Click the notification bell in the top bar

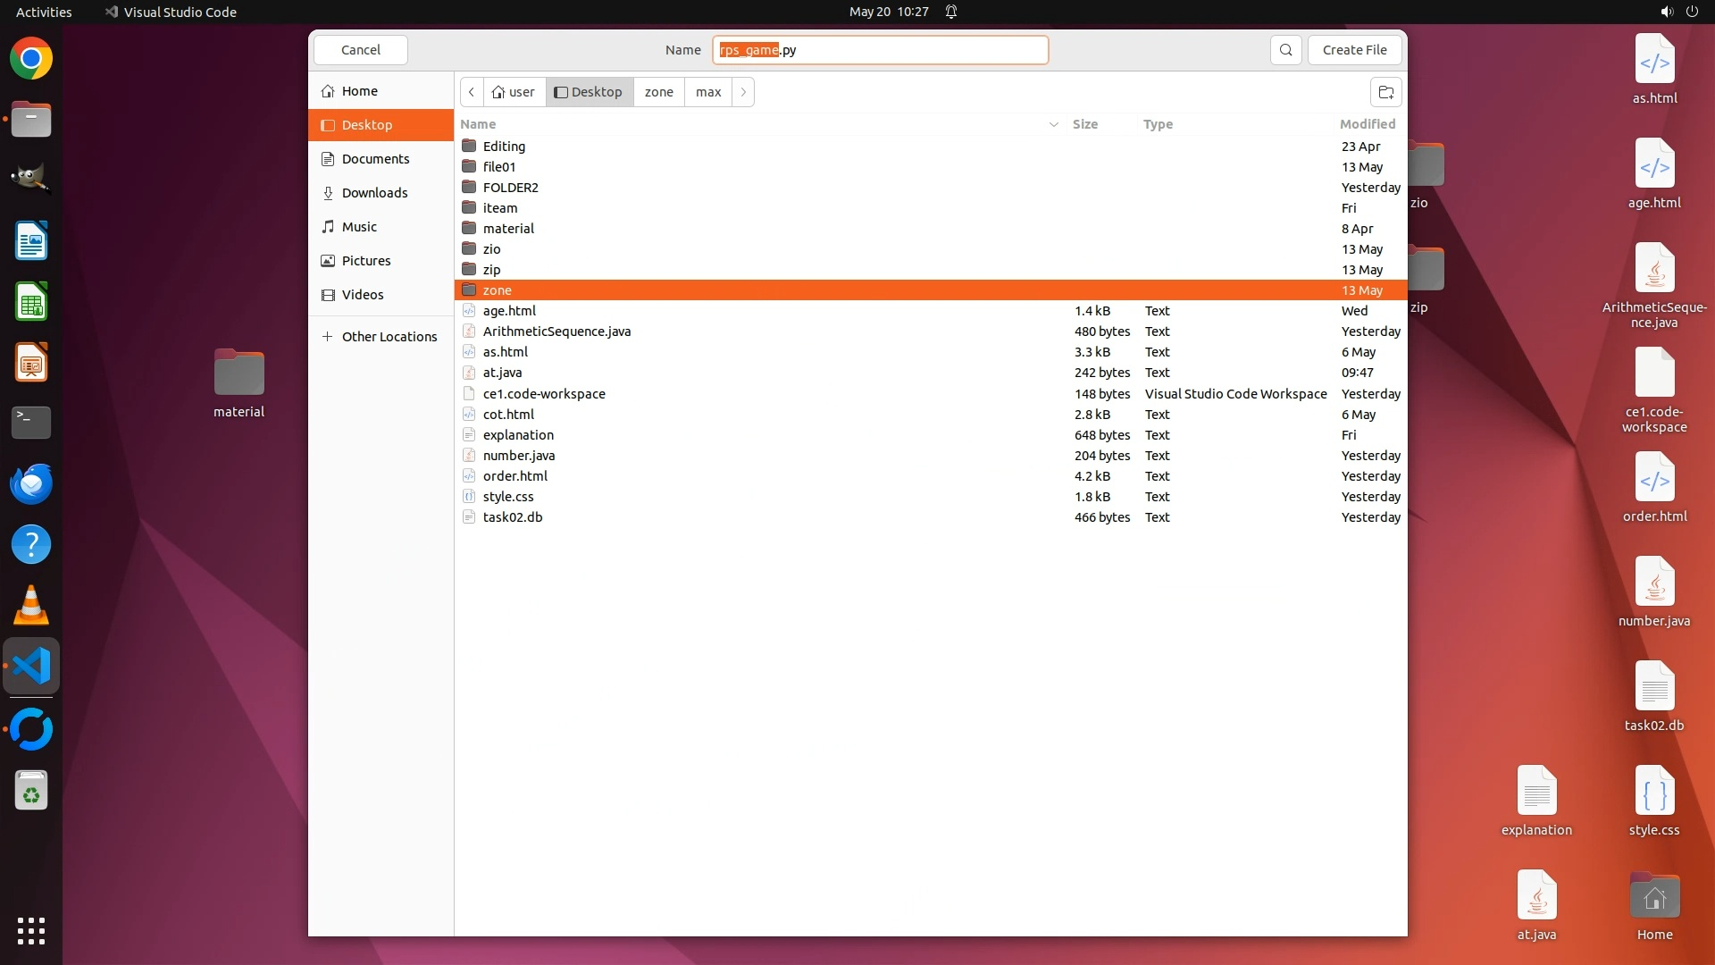click(951, 12)
